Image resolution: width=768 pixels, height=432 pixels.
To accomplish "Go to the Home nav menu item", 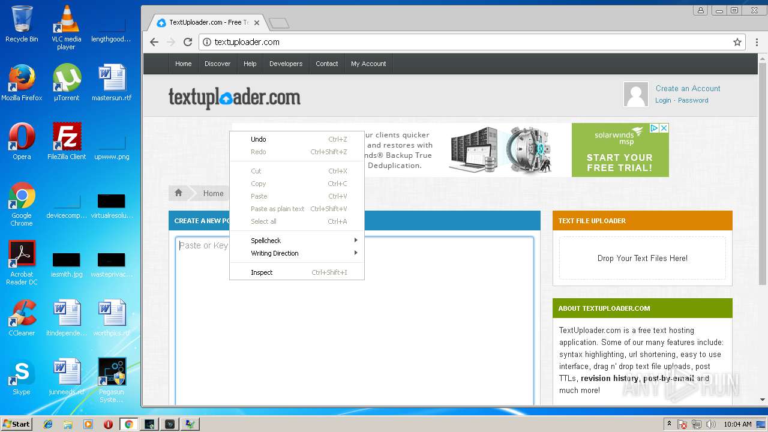I will tap(183, 64).
